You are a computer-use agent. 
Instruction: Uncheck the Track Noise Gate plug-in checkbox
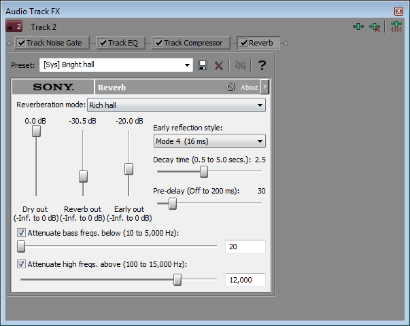tap(21, 43)
